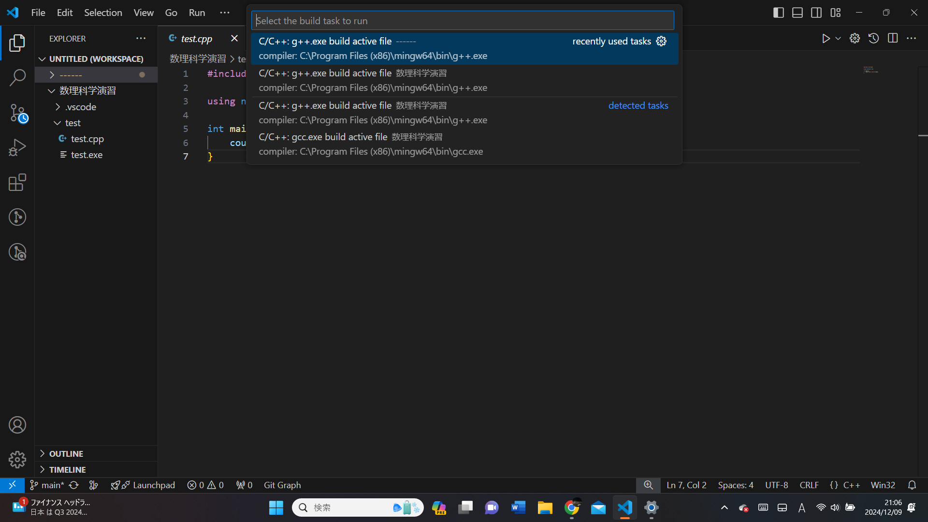The image size is (928, 522).
Task: Open the Source Control view
Action: pyautogui.click(x=17, y=113)
